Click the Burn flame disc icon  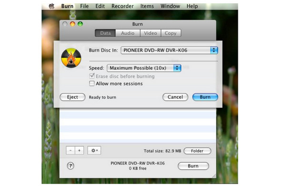point(71,58)
